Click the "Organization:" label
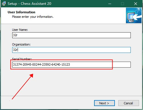 pyautogui.click(x=21, y=44)
